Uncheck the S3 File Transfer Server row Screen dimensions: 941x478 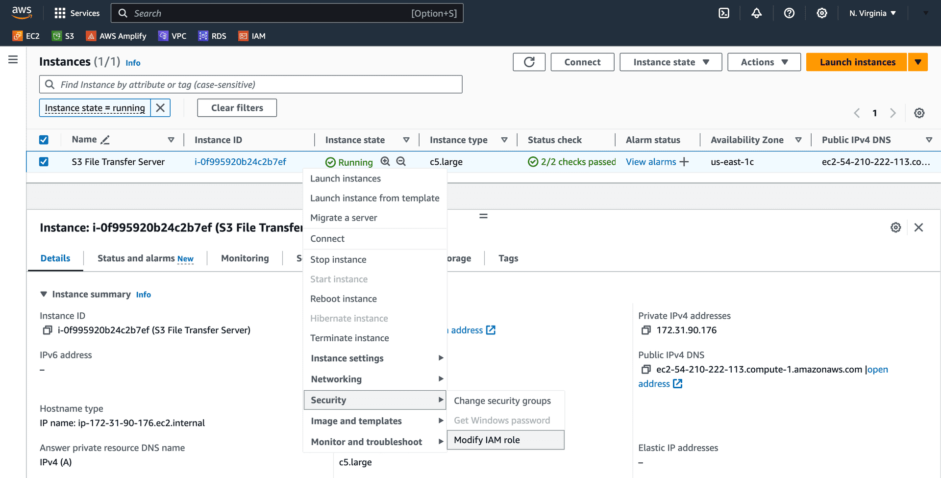pos(44,162)
